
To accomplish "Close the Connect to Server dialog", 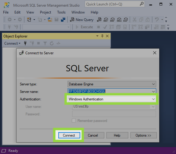I will click(x=154, y=53).
